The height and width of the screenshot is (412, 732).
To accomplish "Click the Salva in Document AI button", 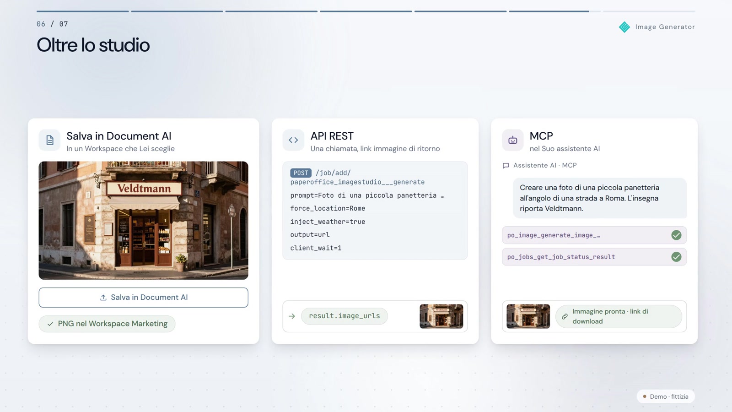I will click(x=143, y=298).
